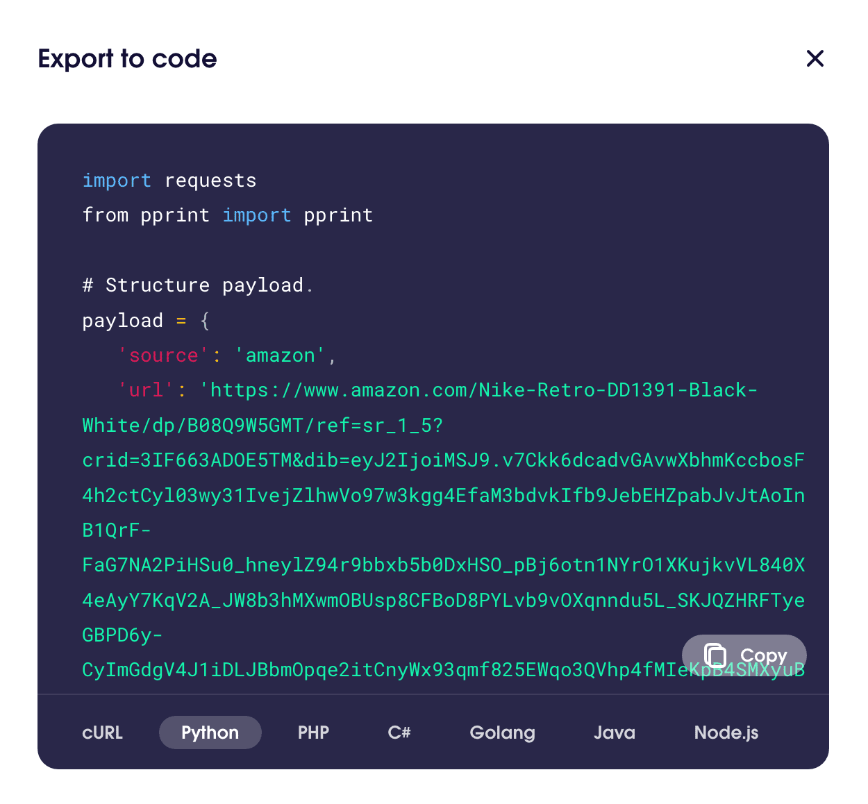Image resolution: width=868 pixels, height=804 pixels.
Task: Open the Golang export option
Action: click(x=502, y=732)
